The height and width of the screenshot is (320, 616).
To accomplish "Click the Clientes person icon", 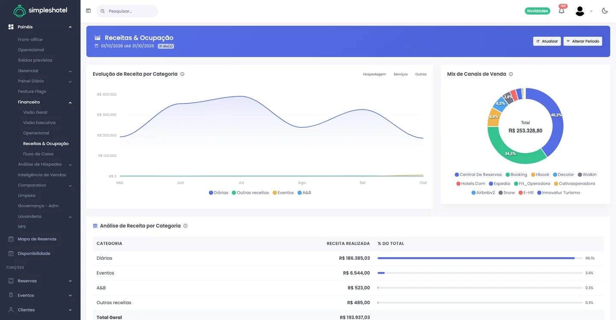I will coord(11,310).
